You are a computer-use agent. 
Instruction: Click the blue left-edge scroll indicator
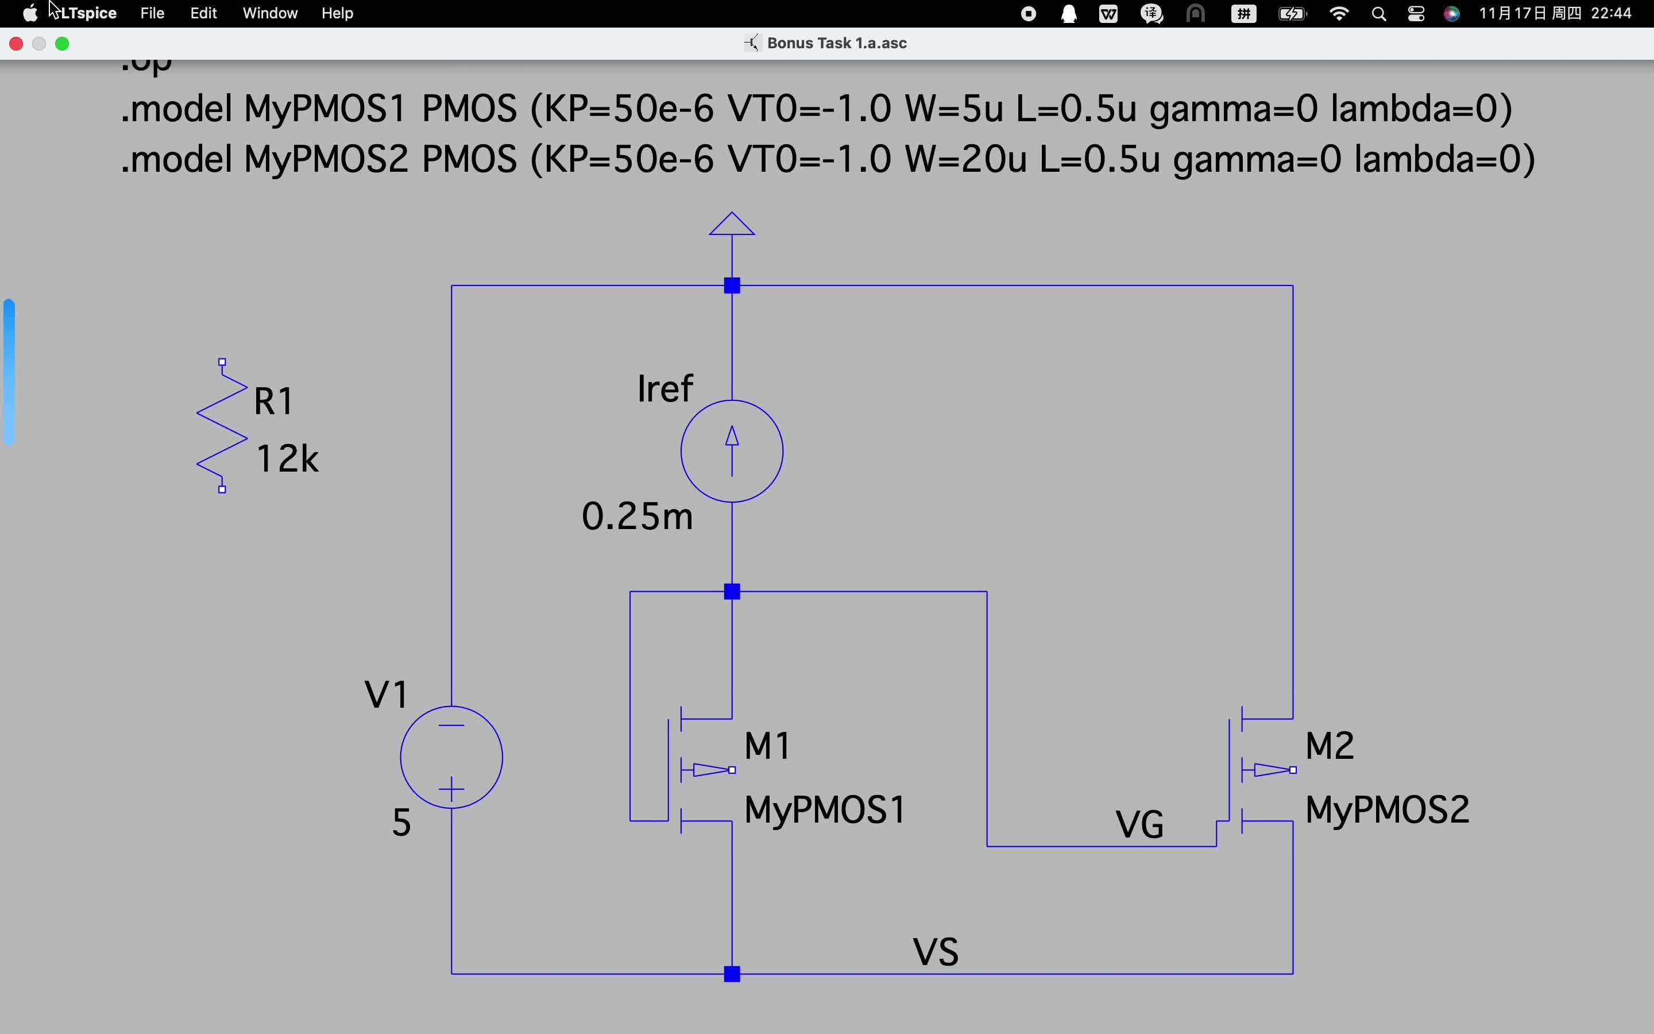[x=9, y=371]
